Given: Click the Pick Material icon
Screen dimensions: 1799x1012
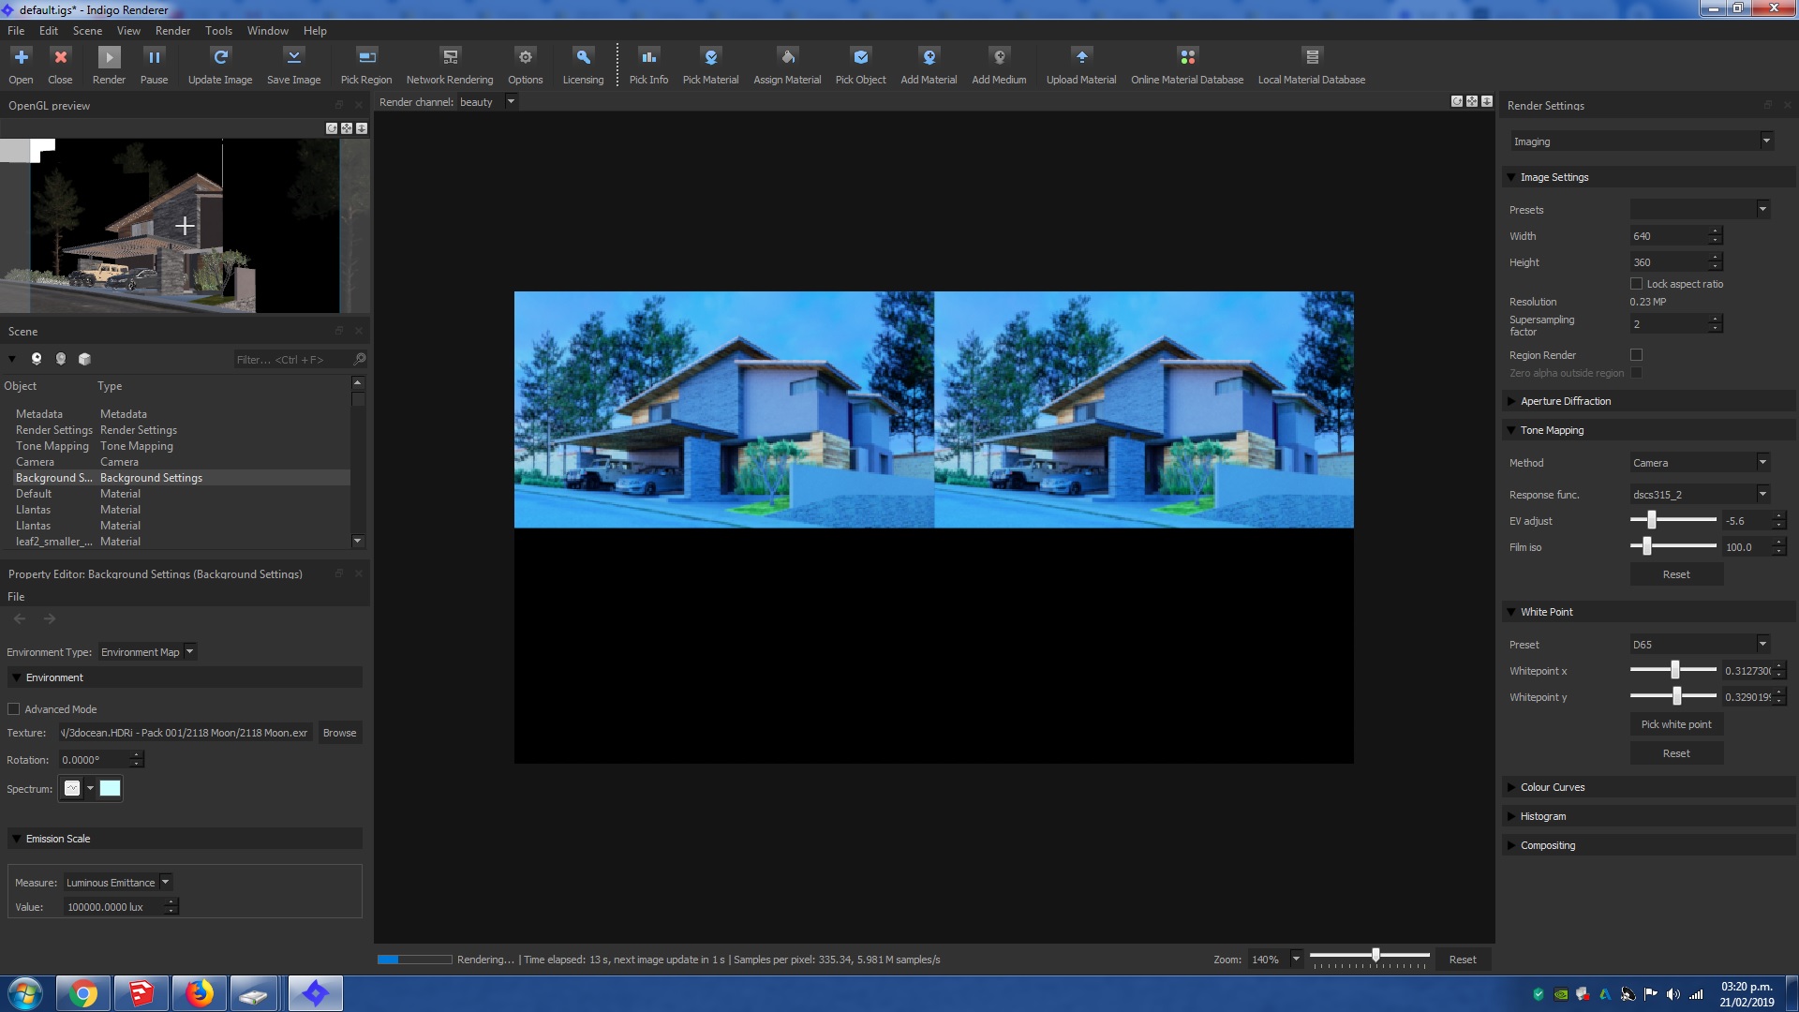Looking at the screenshot, I should 710,58.
